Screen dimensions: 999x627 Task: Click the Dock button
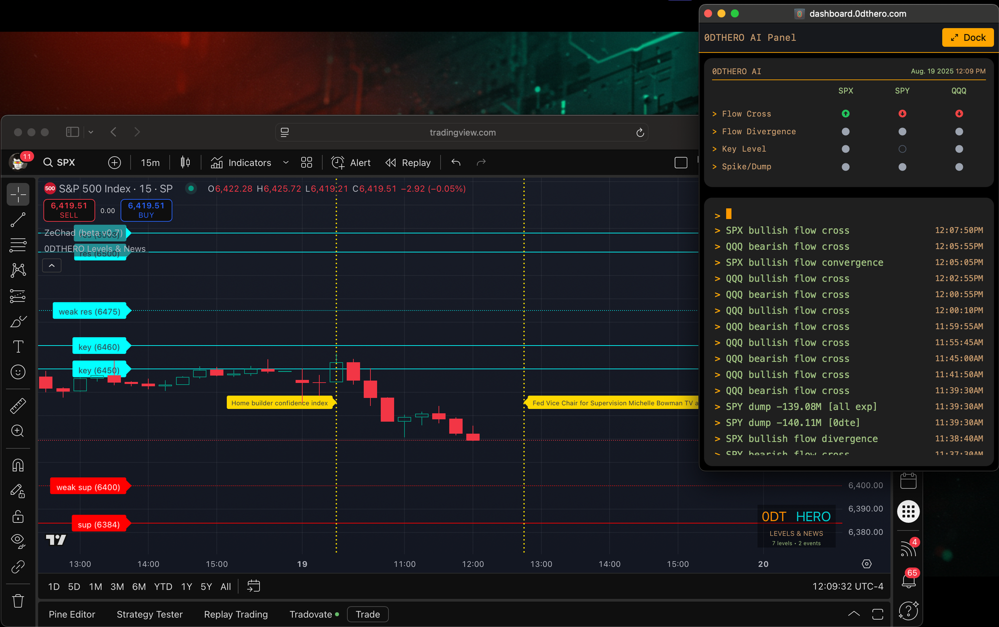tap(968, 37)
